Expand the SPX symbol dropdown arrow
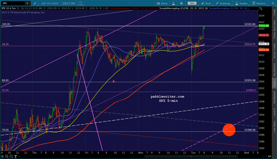Screen dimensions: 277x159 (x=27, y=3)
